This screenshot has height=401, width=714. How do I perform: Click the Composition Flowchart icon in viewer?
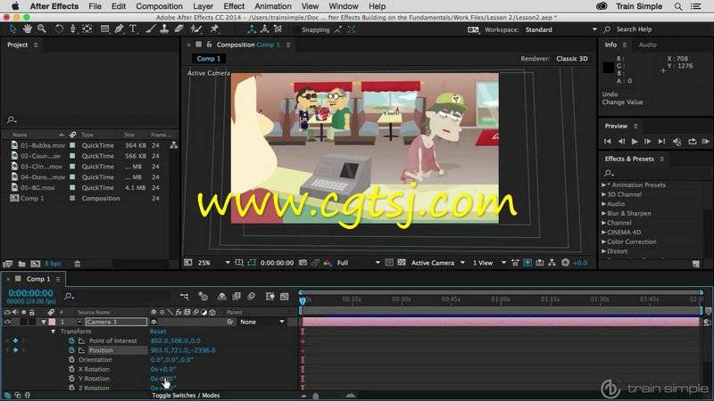point(552,263)
